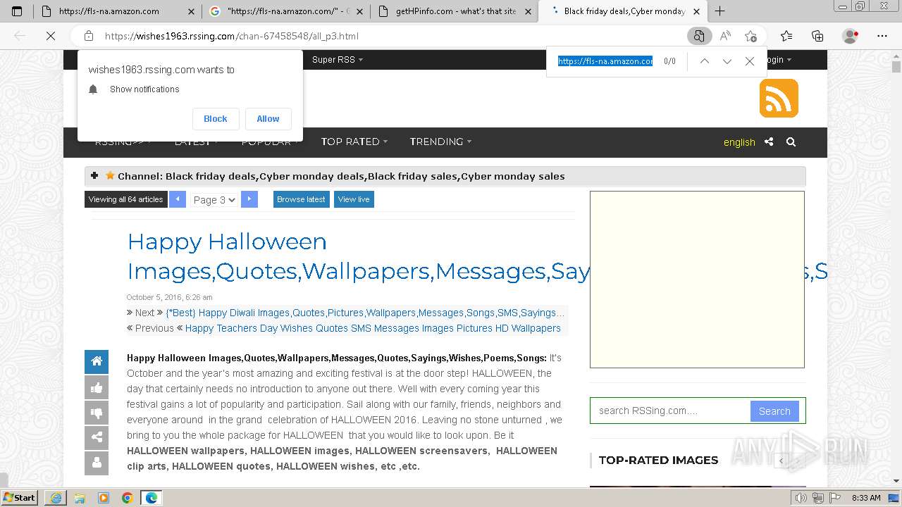Click the sidebar share icon
This screenshot has width=902, height=507.
[97, 438]
